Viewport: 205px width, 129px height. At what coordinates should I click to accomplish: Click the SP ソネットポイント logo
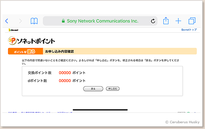tap(31, 41)
